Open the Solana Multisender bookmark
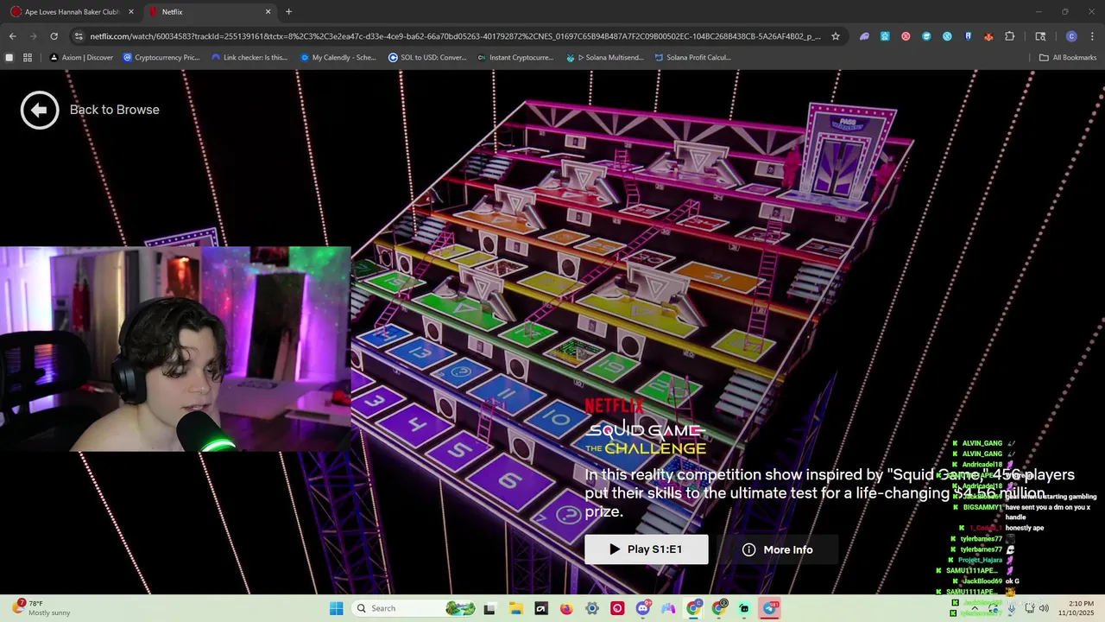Viewport: 1105px width, 622px height. click(x=604, y=58)
